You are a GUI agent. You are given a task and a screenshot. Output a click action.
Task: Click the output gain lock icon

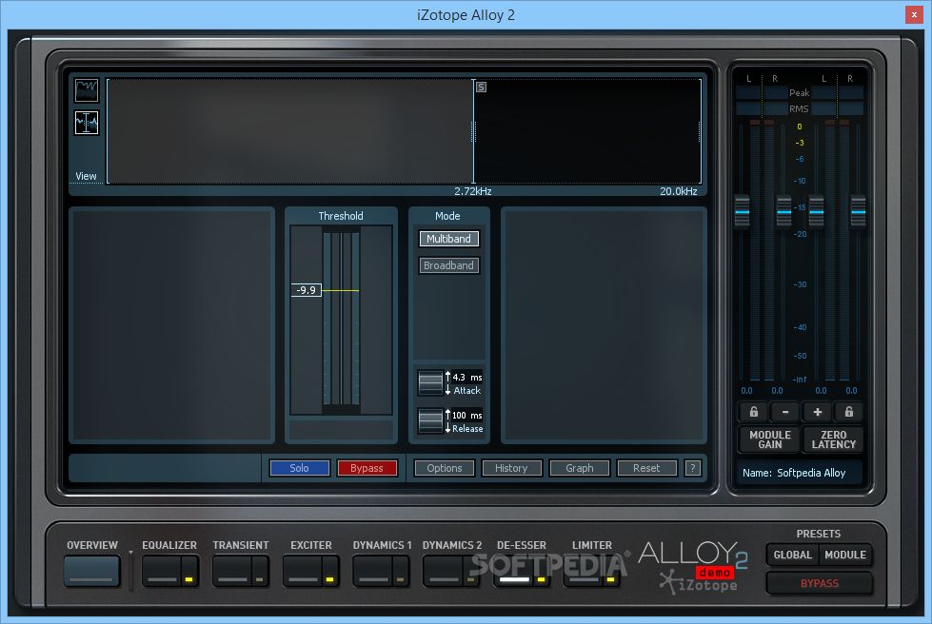tap(849, 412)
